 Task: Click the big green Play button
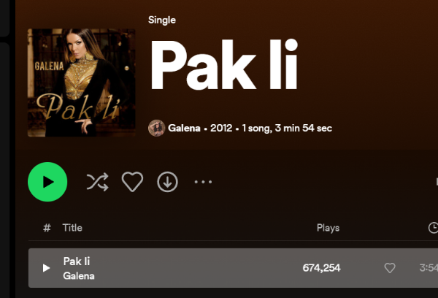tap(47, 182)
